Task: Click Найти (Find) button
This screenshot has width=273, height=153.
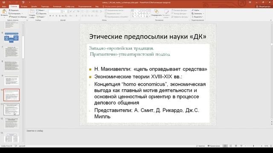Action: coord(195,10)
